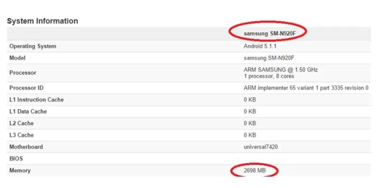Click the BIOS row label
Viewport: 376px width, 188px height.
click(16, 158)
